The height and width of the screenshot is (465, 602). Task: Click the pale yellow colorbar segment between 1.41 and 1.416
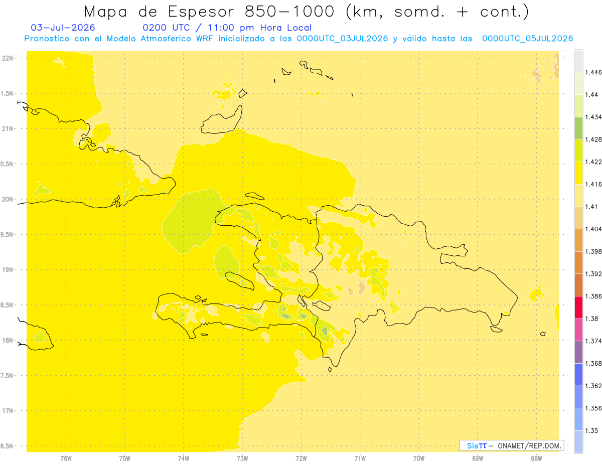(x=578, y=195)
